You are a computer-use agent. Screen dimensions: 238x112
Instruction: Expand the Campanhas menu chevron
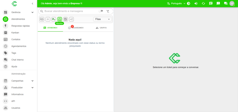coord(32,81)
